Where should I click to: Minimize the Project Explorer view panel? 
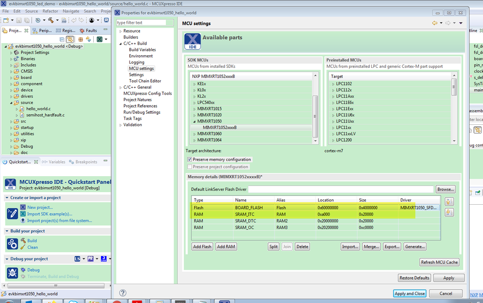coord(105,30)
